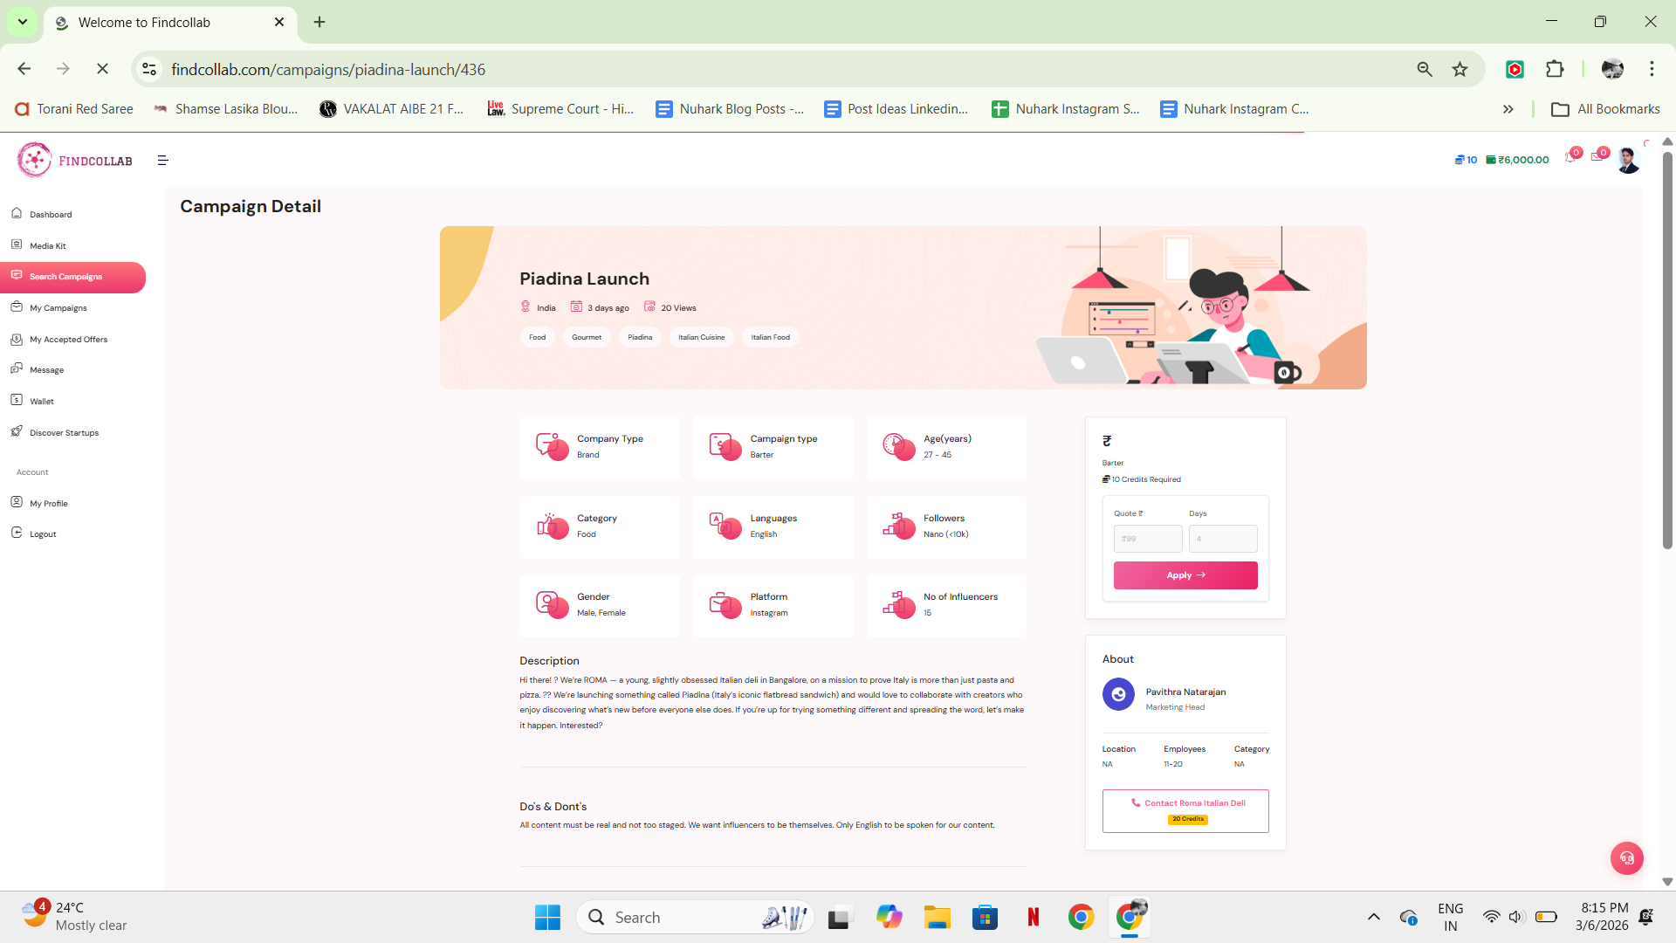This screenshot has width=1676, height=943.
Task: Open All Bookmarks folder
Action: [x=1605, y=109]
